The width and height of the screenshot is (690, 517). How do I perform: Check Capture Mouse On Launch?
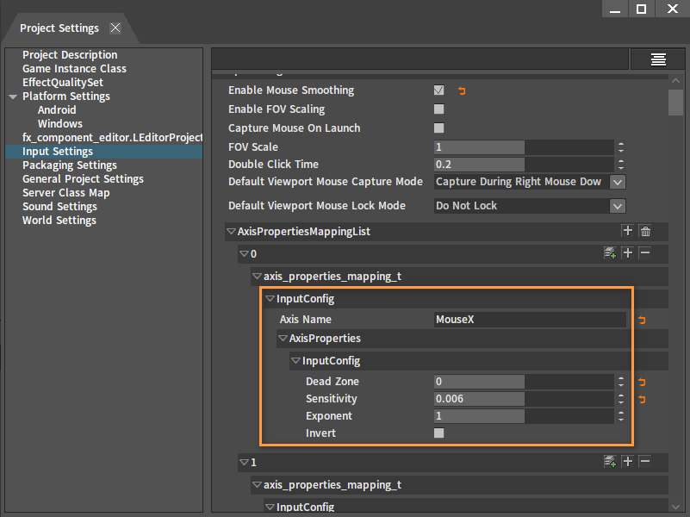click(x=438, y=128)
